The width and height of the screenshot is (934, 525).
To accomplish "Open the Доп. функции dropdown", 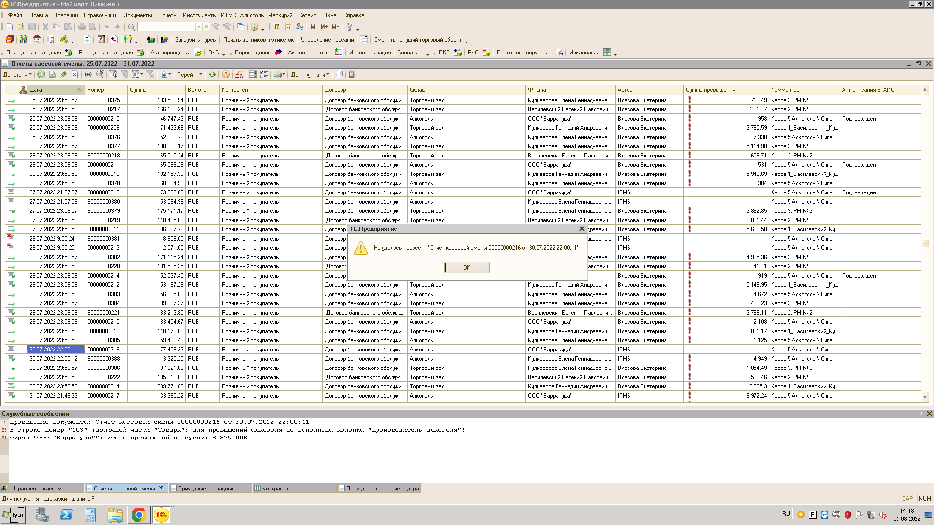I will pos(310,75).
